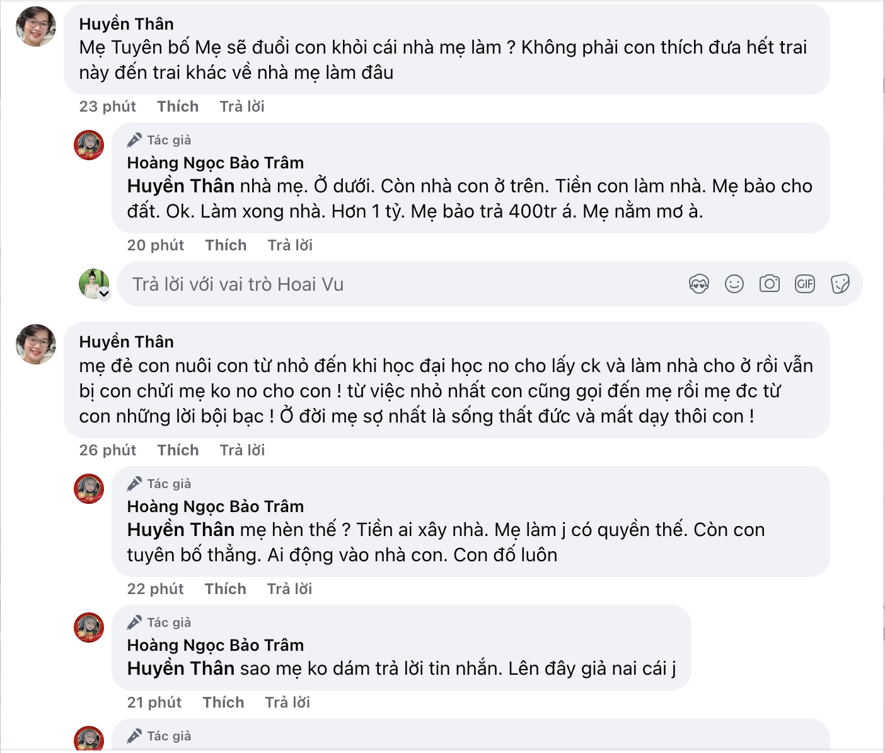Image resolution: width=885 pixels, height=753 pixels.
Task: Like the 22 phút author reply
Action: pyautogui.click(x=225, y=589)
